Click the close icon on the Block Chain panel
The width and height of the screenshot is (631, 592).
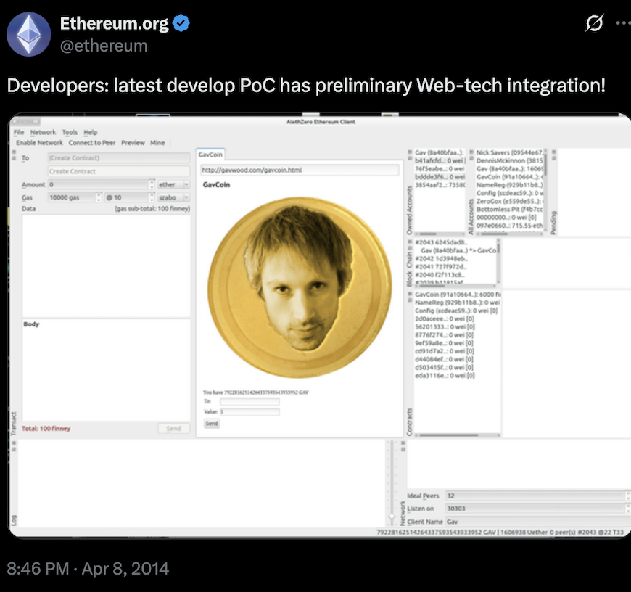click(410, 242)
